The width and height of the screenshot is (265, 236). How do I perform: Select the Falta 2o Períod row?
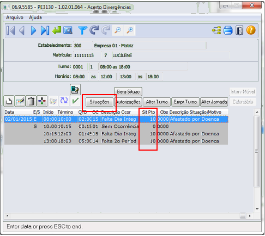click(116, 141)
